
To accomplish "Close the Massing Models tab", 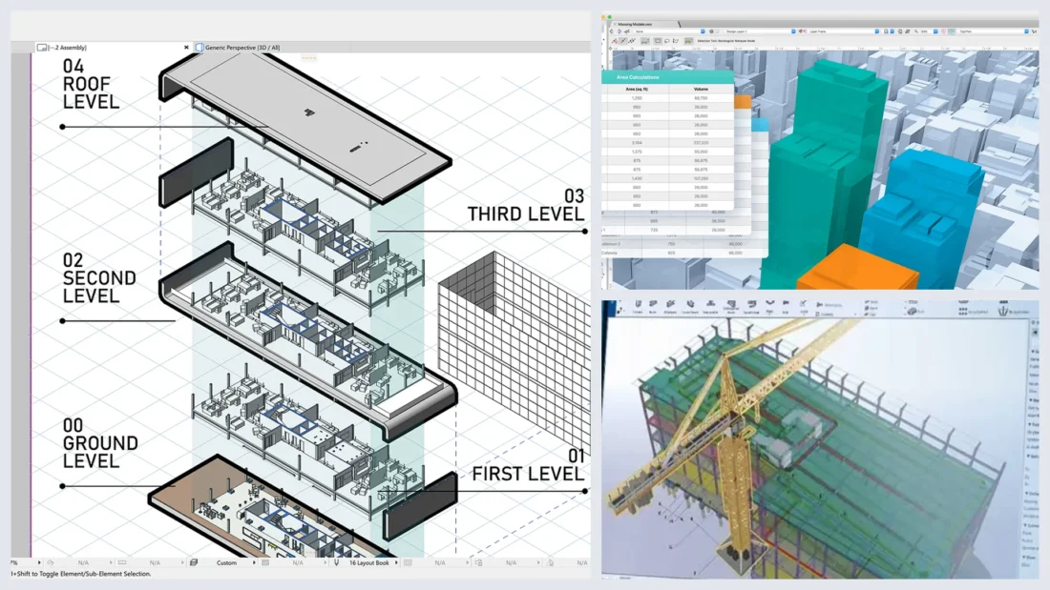I will coord(615,24).
